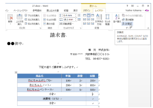Image resolution: width=153 pixels, height=108 pixels.
Task: Click Distribute Columns evenly icon
Action: click(x=79, y=19)
